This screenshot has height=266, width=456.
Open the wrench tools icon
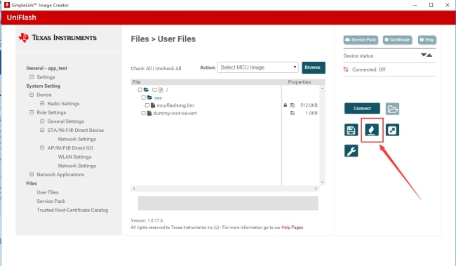[351, 151]
